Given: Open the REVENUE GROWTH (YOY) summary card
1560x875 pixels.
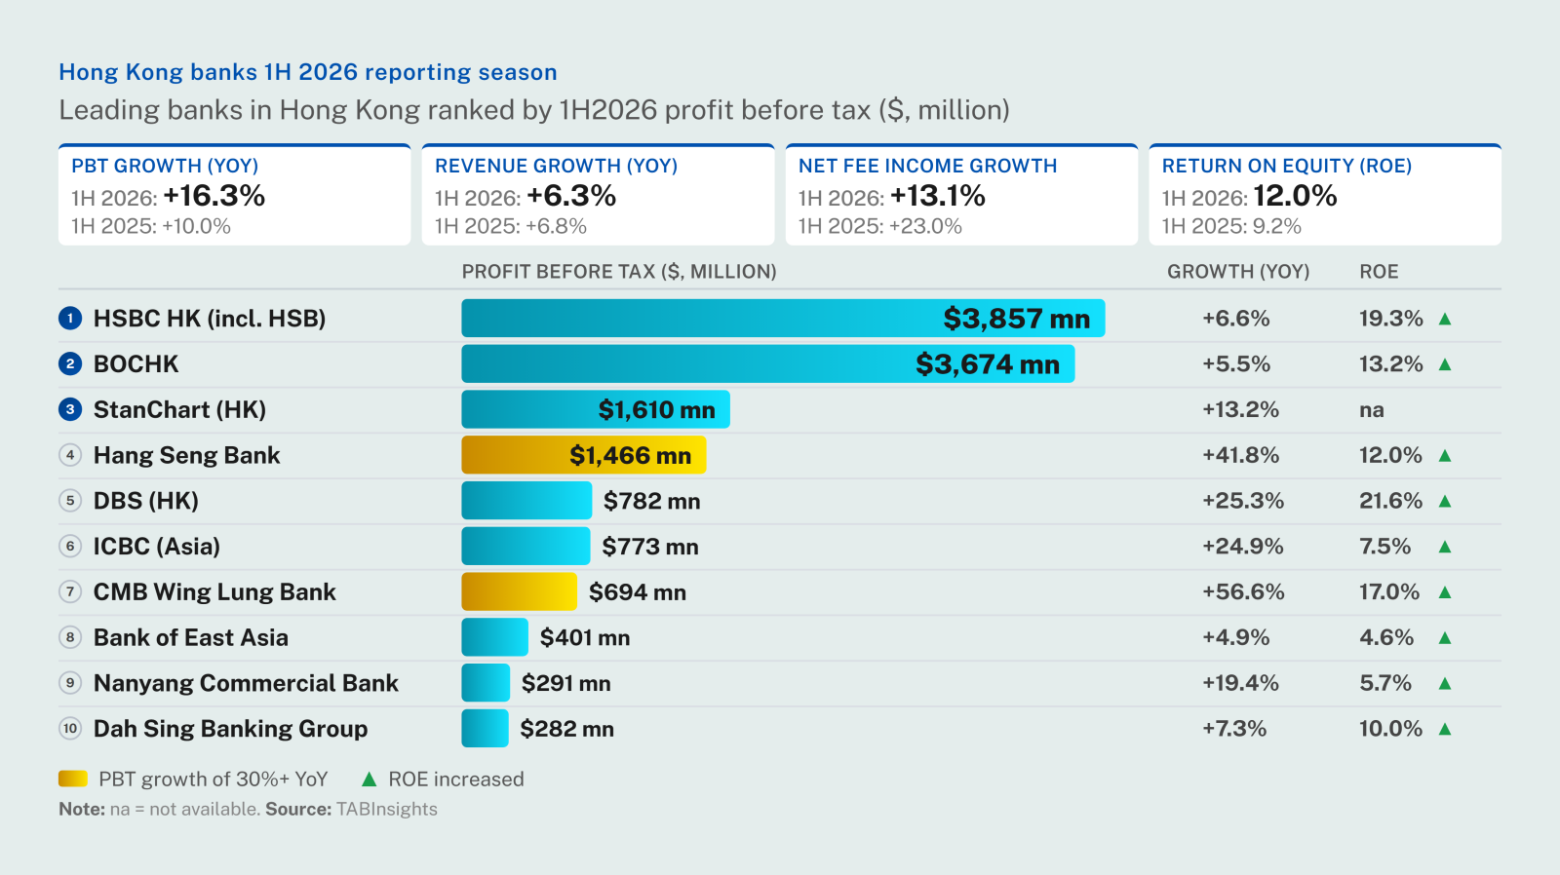Looking at the screenshot, I should point(598,195).
